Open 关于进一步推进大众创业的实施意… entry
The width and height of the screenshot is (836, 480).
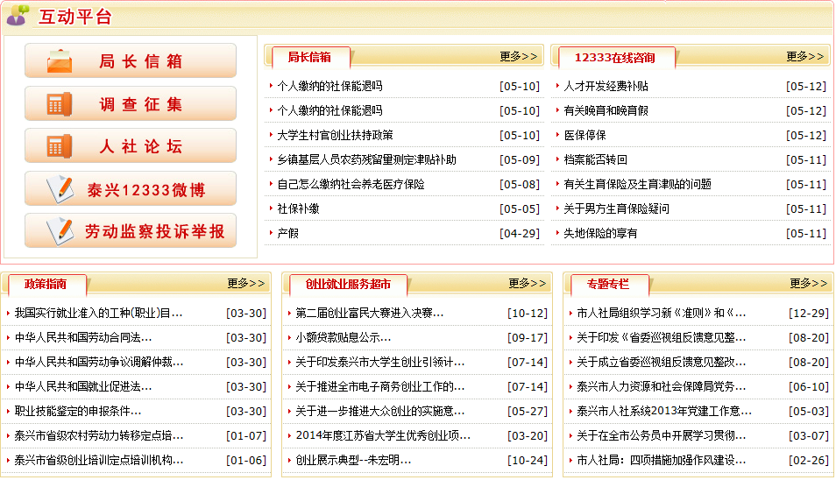pos(379,412)
